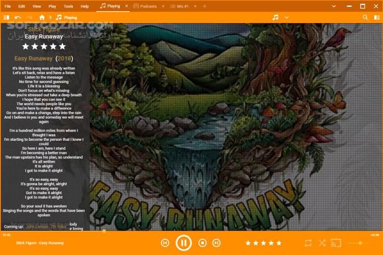The height and width of the screenshot is (255, 383).
Task: Open the cast to device option
Action: 336,242
